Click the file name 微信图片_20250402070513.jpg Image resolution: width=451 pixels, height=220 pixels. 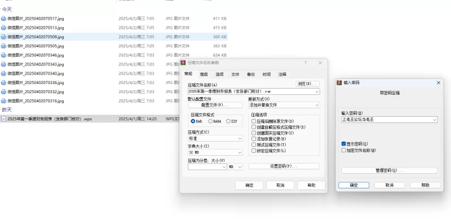(x=36, y=28)
